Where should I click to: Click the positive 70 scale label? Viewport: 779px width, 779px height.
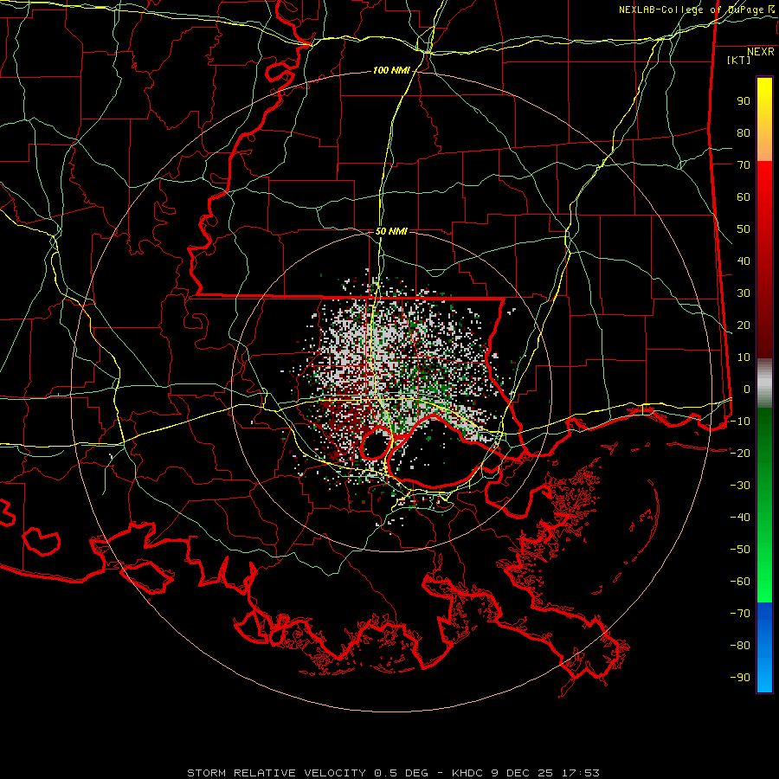click(x=744, y=165)
